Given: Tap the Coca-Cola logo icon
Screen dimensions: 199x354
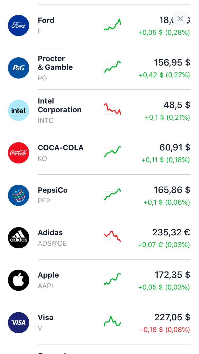Looking at the screenshot, I should point(19,153).
